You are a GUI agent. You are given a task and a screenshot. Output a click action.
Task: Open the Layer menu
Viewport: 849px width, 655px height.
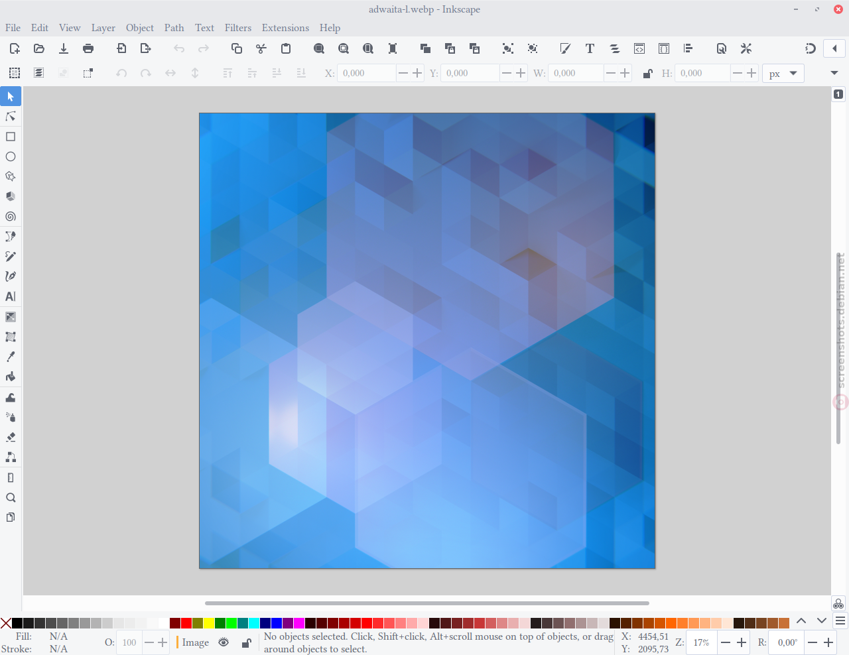[x=103, y=28]
